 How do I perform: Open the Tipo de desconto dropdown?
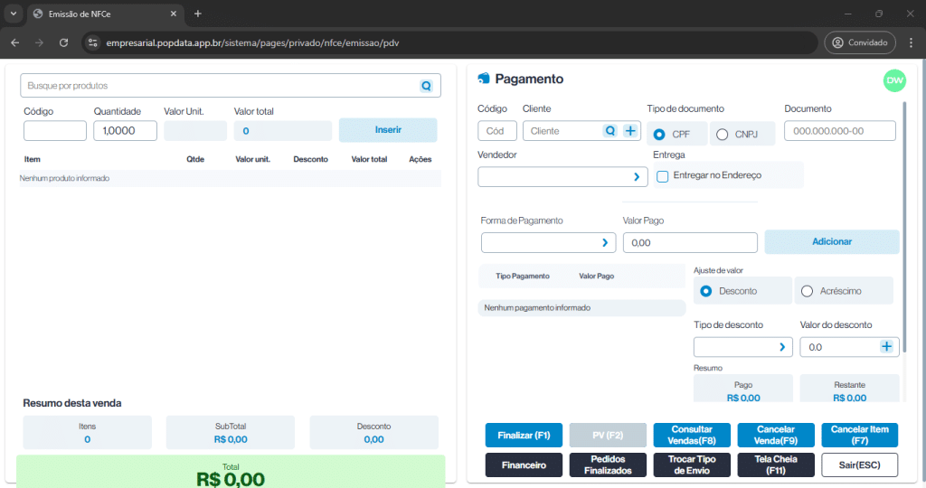point(782,347)
